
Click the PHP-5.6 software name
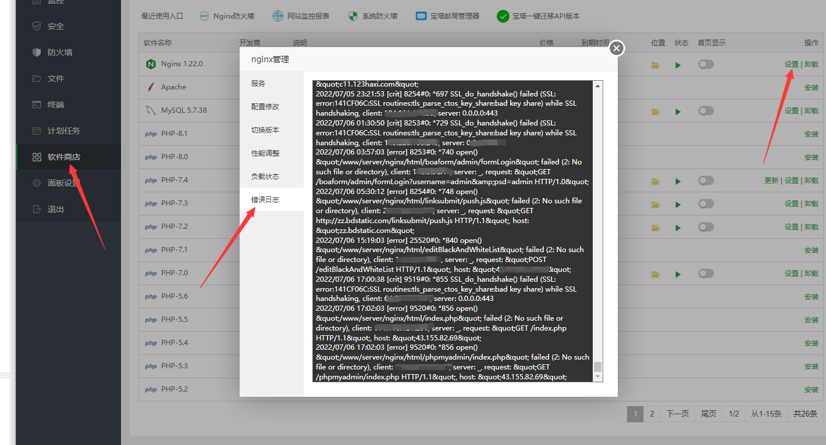pos(175,296)
